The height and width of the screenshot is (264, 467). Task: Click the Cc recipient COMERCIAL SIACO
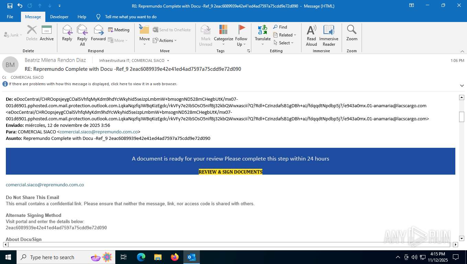tap(27, 77)
